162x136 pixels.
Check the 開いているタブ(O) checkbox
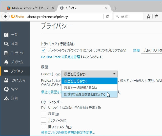(x=44, y=127)
